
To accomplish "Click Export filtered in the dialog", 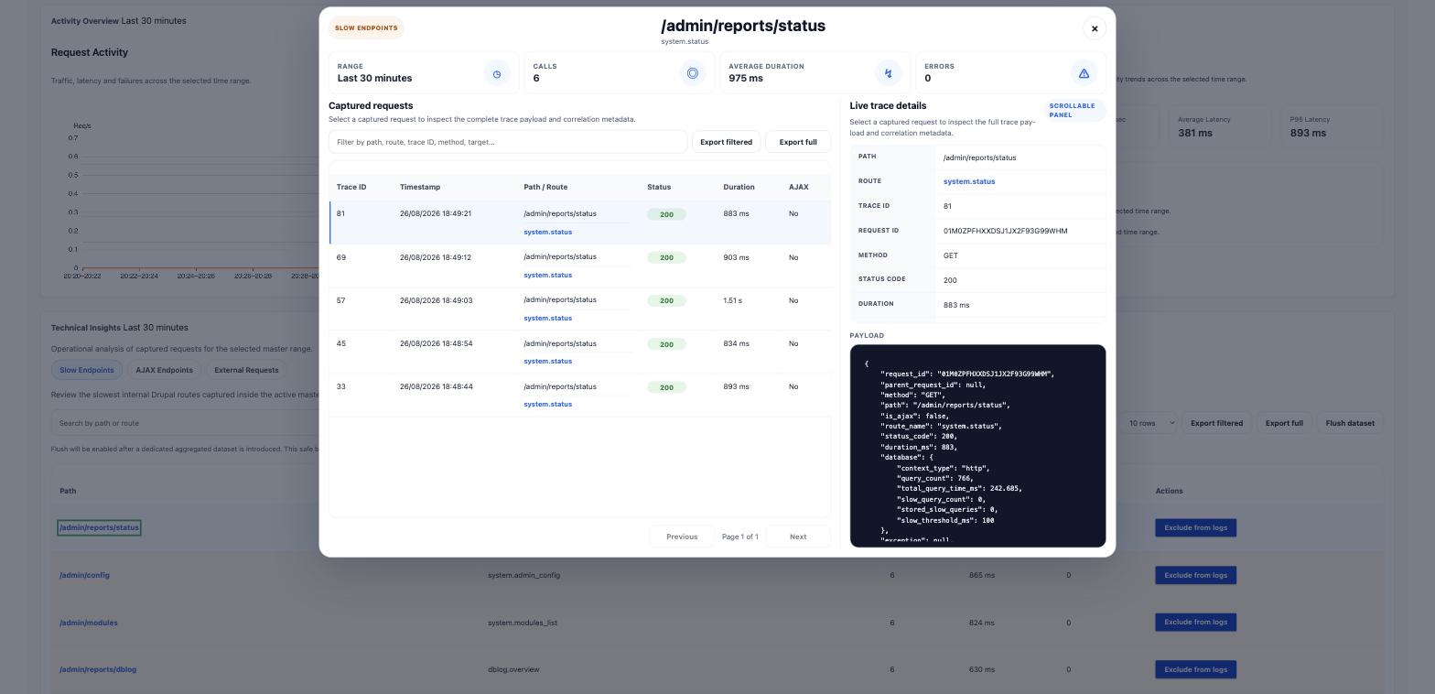I will pyautogui.click(x=726, y=142).
